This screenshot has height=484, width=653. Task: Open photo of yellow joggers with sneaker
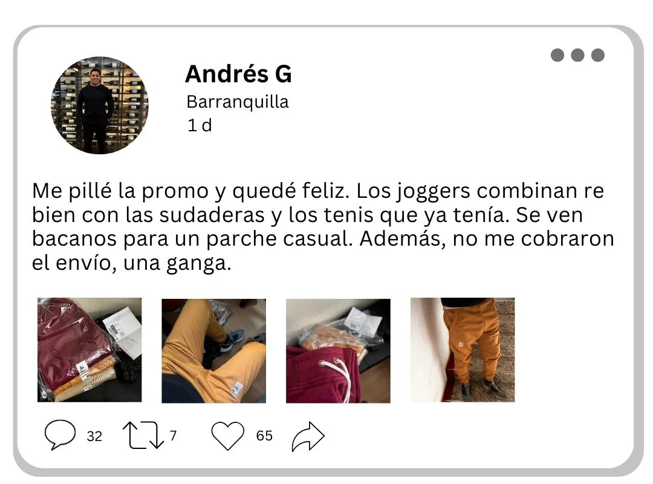tap(213, 351)
